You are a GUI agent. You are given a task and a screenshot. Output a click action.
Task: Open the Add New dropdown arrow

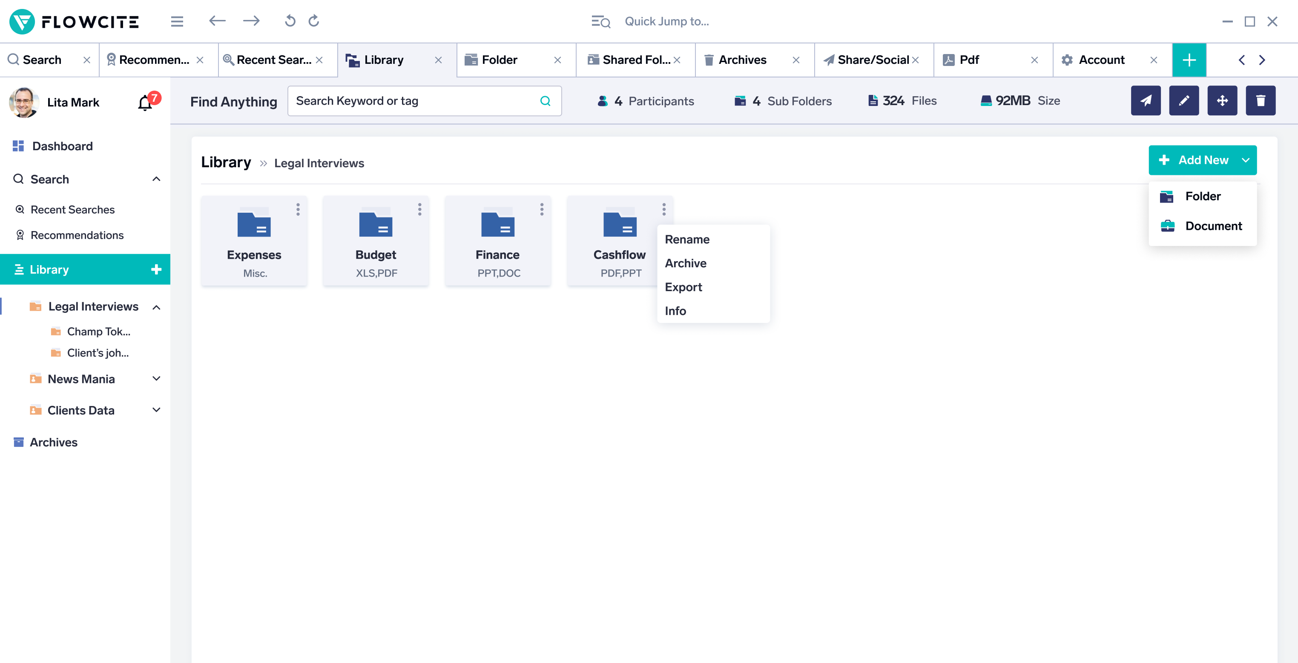point(1245,160)
